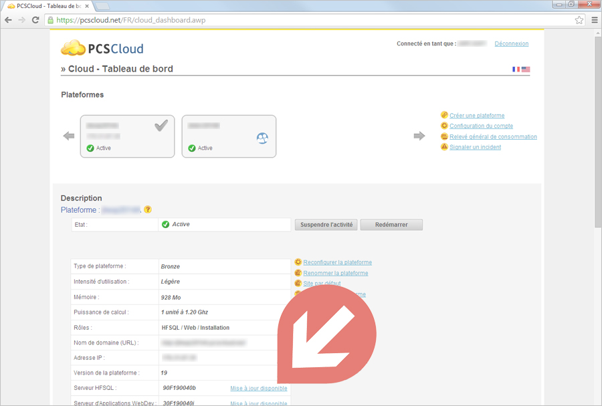This screenshot has height=406, width=602.
Task: Show next platforms with right arrow
Action: [x=419, y=136]
